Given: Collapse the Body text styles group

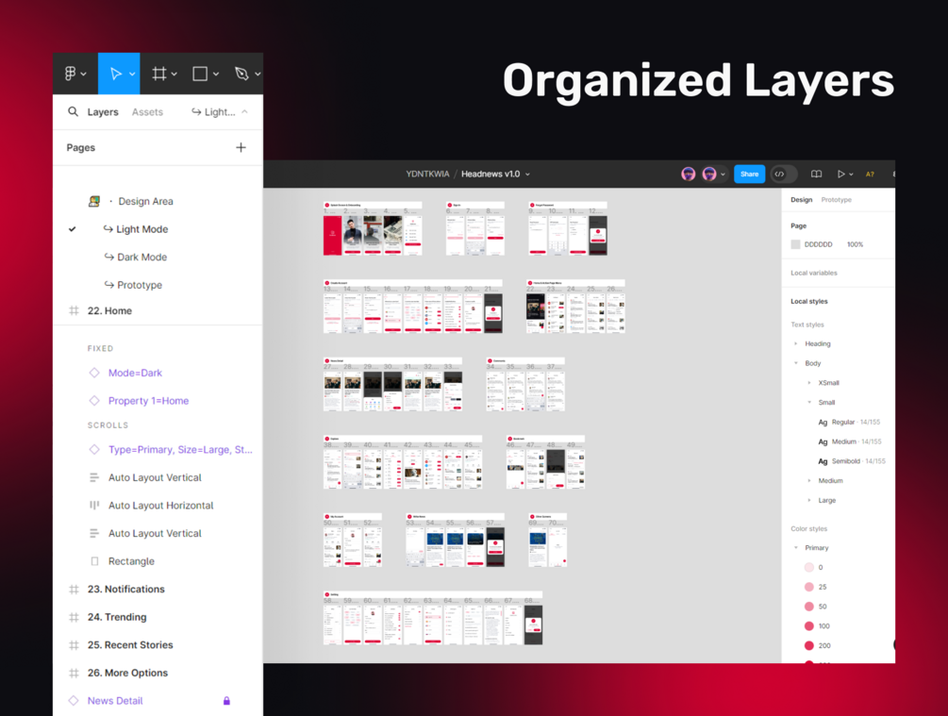Looking at the screenshot, I should click(795, 363).
